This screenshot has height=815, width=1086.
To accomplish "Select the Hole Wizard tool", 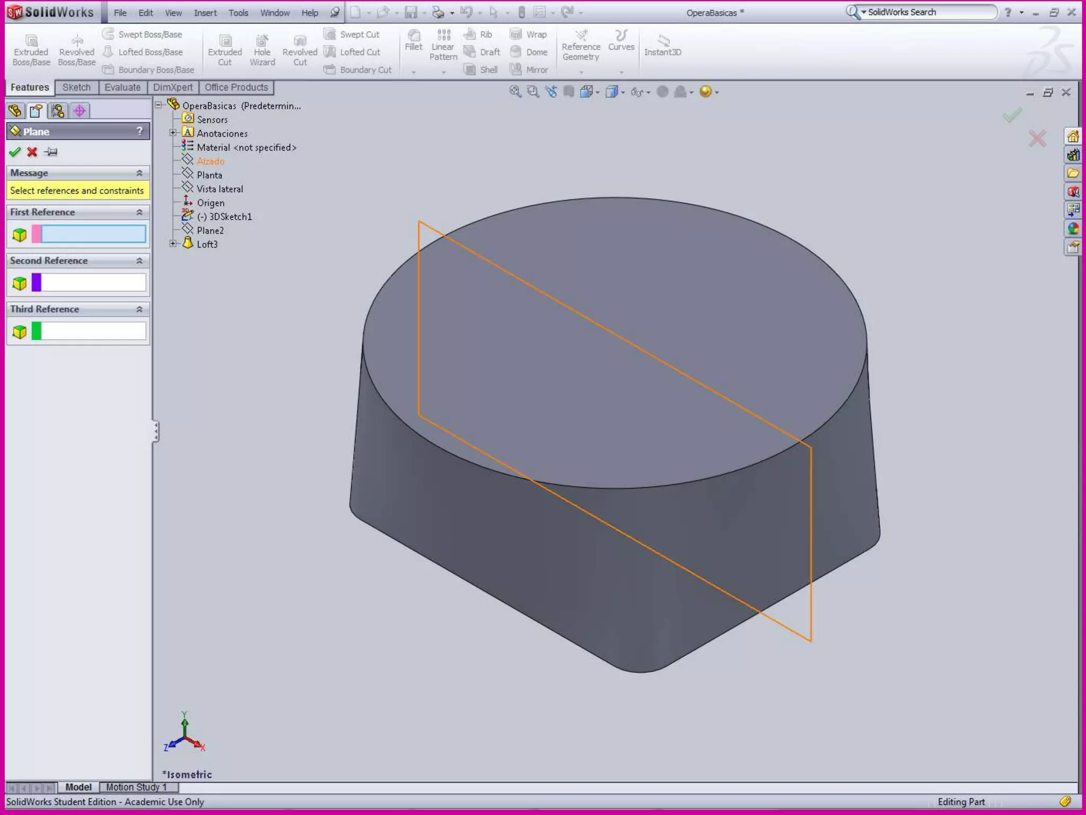I will [262, 41].
